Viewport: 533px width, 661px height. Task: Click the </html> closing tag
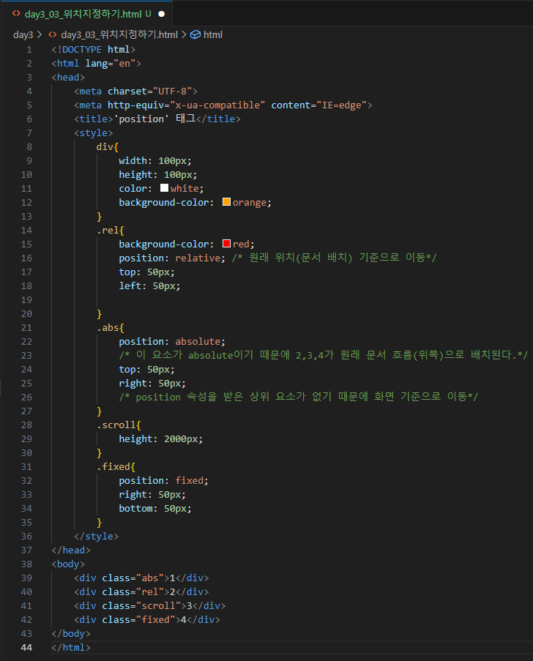pos(71,648)
